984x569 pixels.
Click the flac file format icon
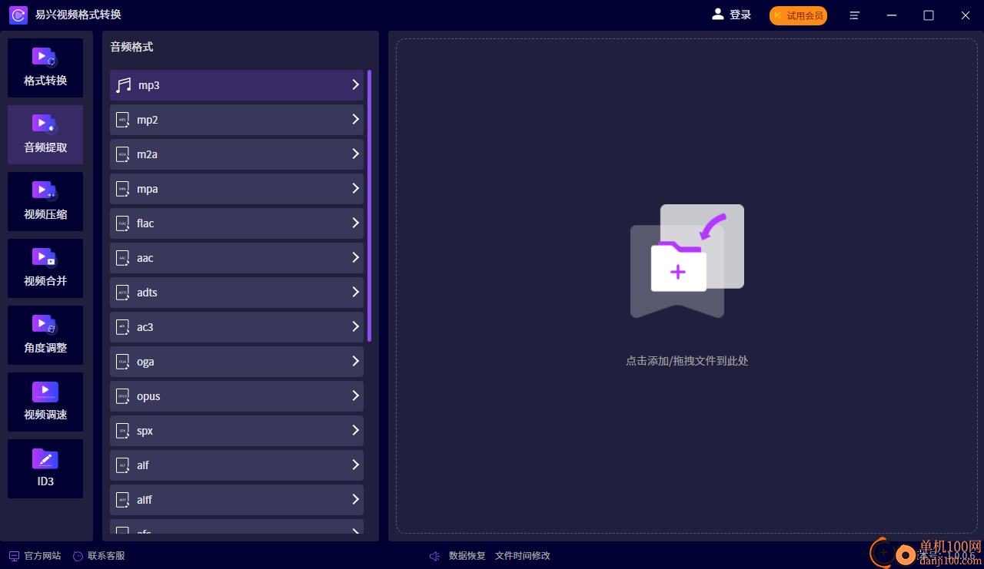[x=122, y=223]
